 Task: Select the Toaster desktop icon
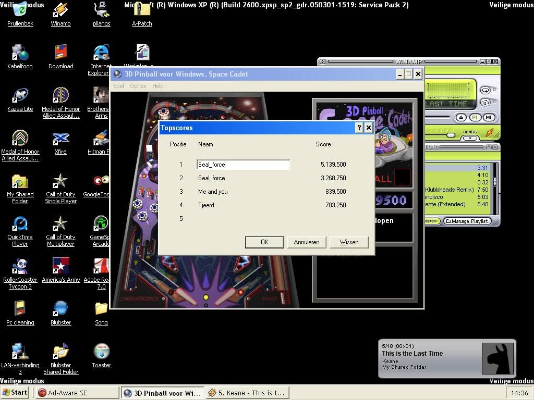click(102, 352)
